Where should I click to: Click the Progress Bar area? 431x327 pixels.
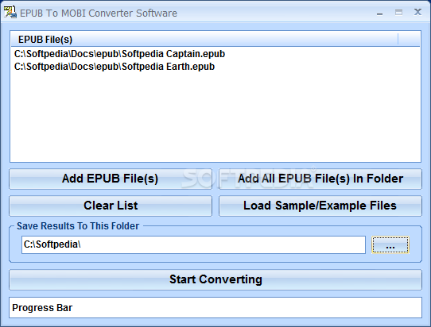click(x=215, y=307)
